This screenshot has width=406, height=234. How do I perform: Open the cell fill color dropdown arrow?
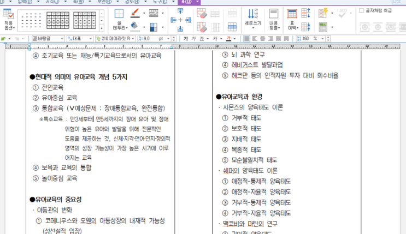click(x=144, y=27)
